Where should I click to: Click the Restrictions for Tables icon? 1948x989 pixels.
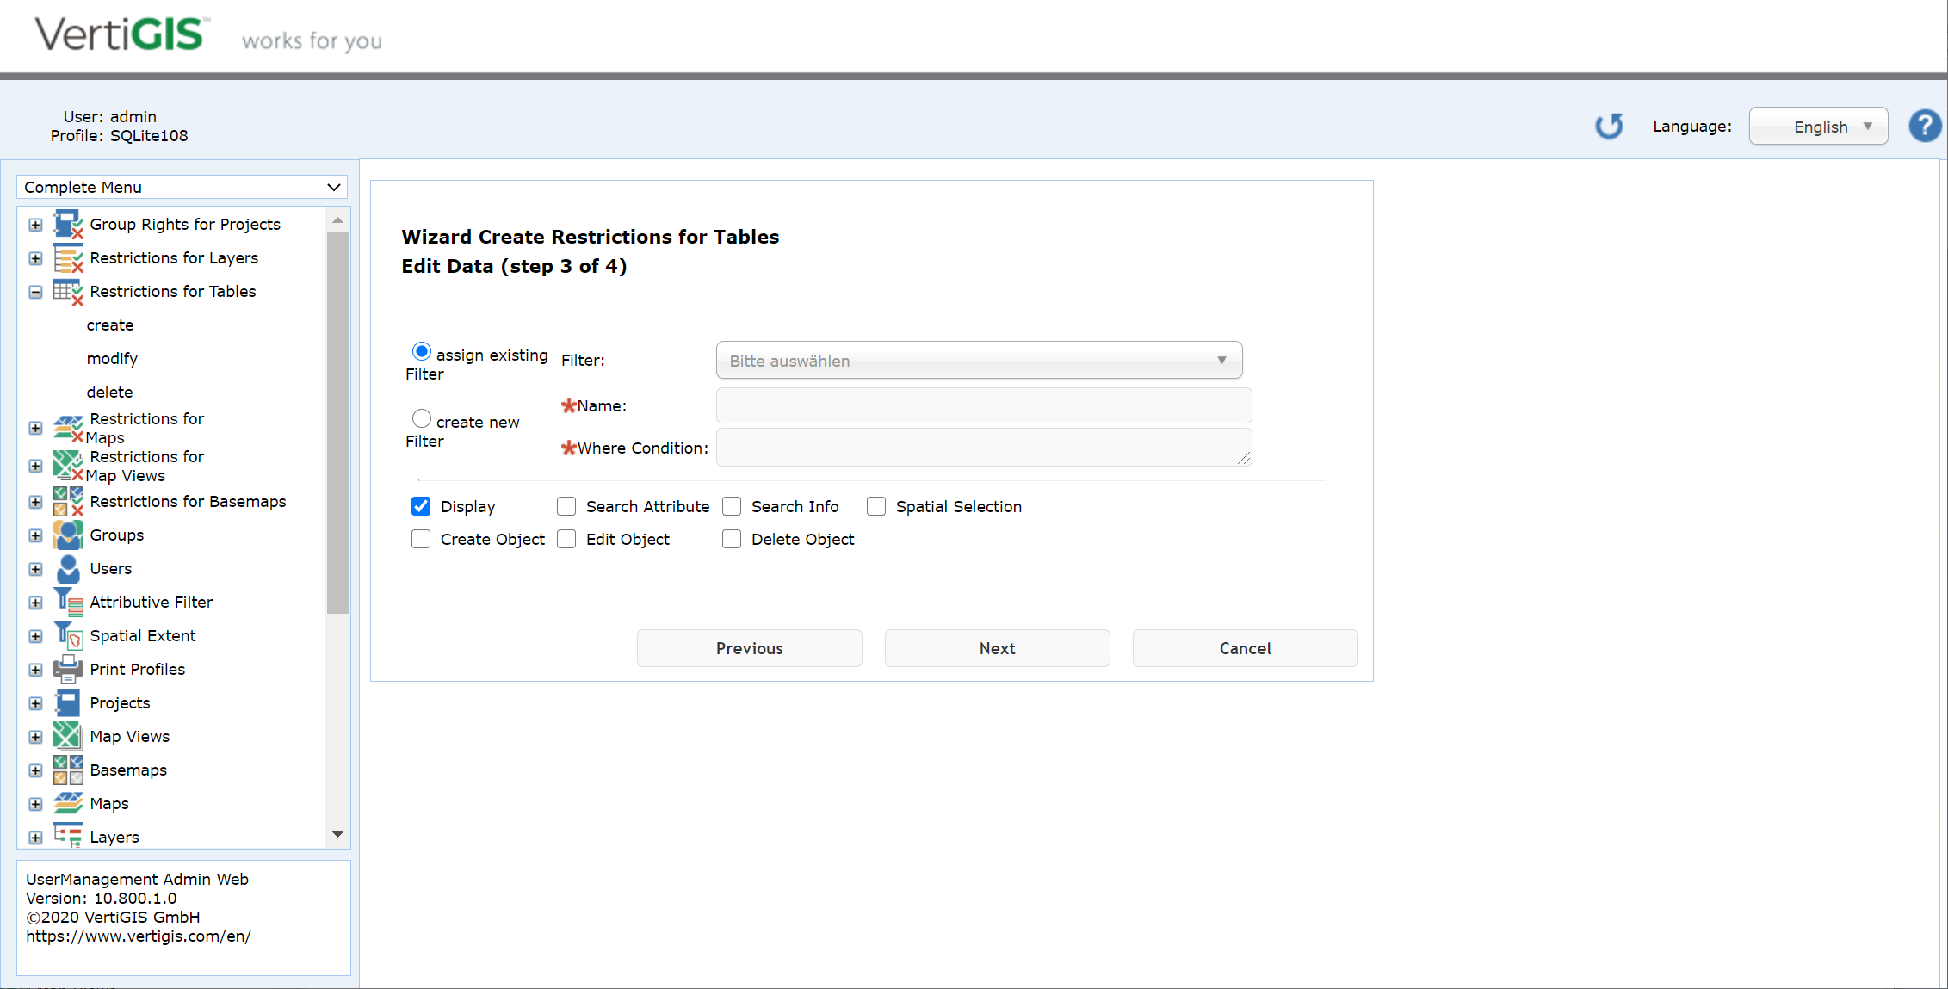[x=68, y=292]
